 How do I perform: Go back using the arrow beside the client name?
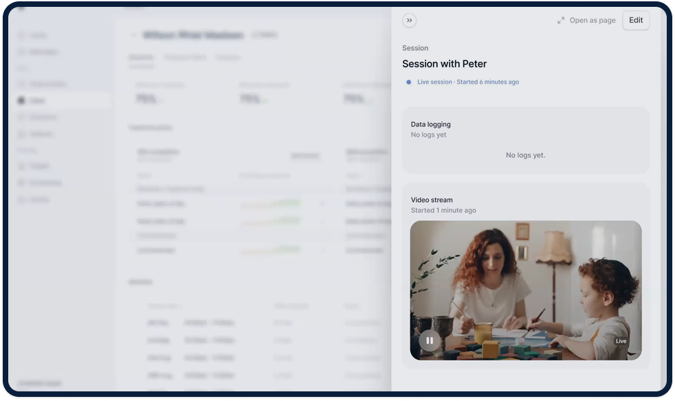133,35
